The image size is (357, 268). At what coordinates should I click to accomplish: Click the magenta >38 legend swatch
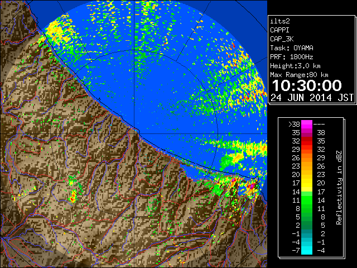pyautogui.click(x=307, y=124)
